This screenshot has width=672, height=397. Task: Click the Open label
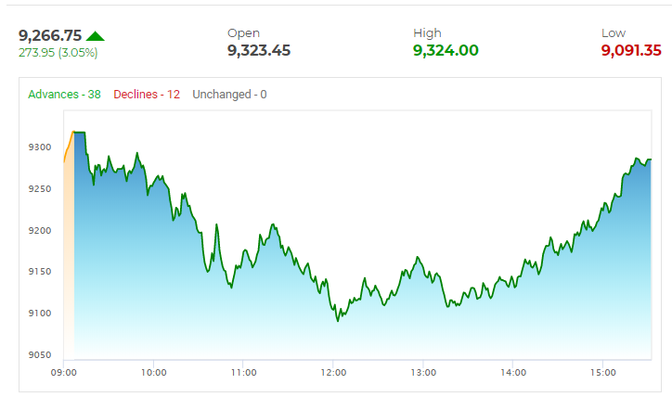pyautogui.click(x=243, y=33)
